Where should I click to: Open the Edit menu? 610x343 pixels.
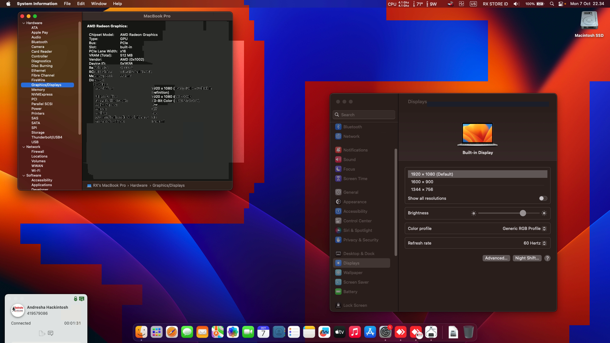point(81,4)
